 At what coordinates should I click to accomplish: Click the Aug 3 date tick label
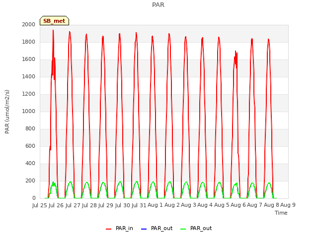tap(188, 205)
